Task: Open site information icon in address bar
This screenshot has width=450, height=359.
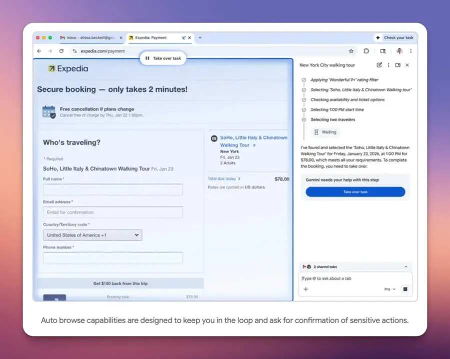Action: [74, 51]
